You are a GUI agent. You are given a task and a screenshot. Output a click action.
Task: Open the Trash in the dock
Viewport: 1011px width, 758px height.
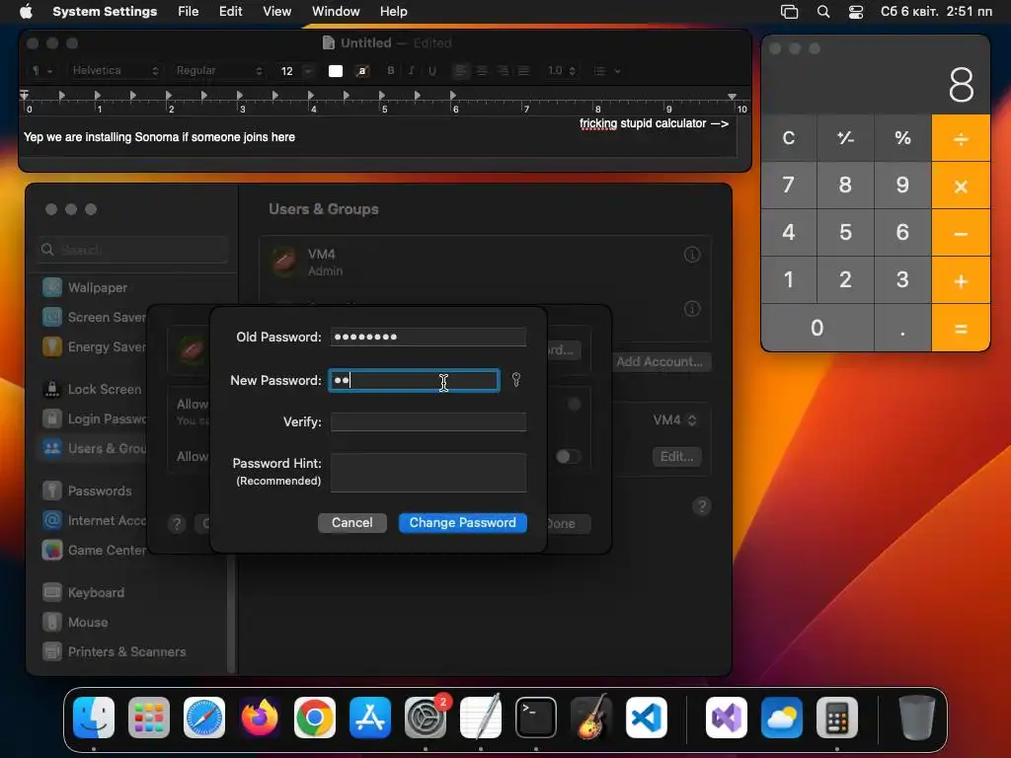(x=917, y=718)
